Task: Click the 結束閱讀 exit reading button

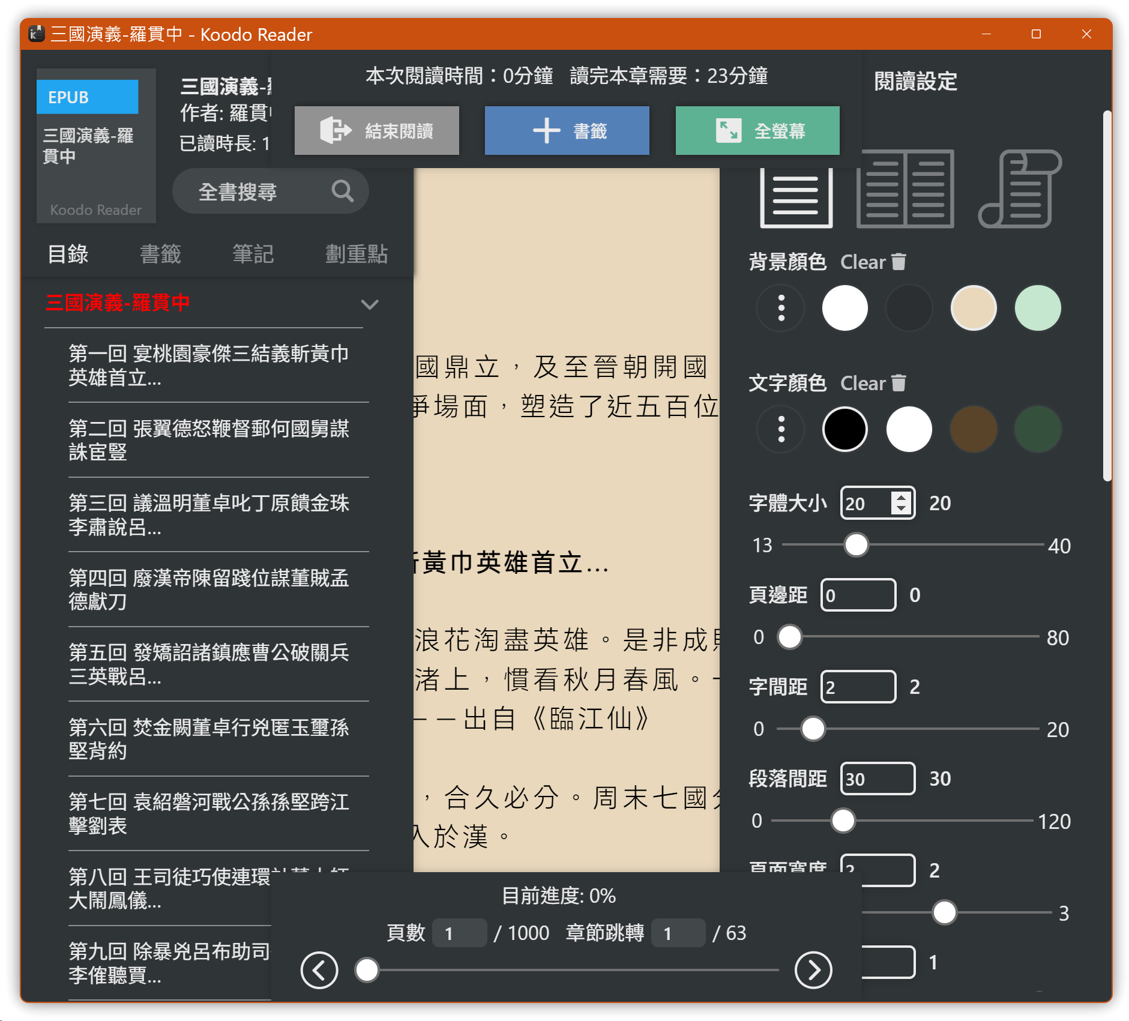Action: click(377, 130)
